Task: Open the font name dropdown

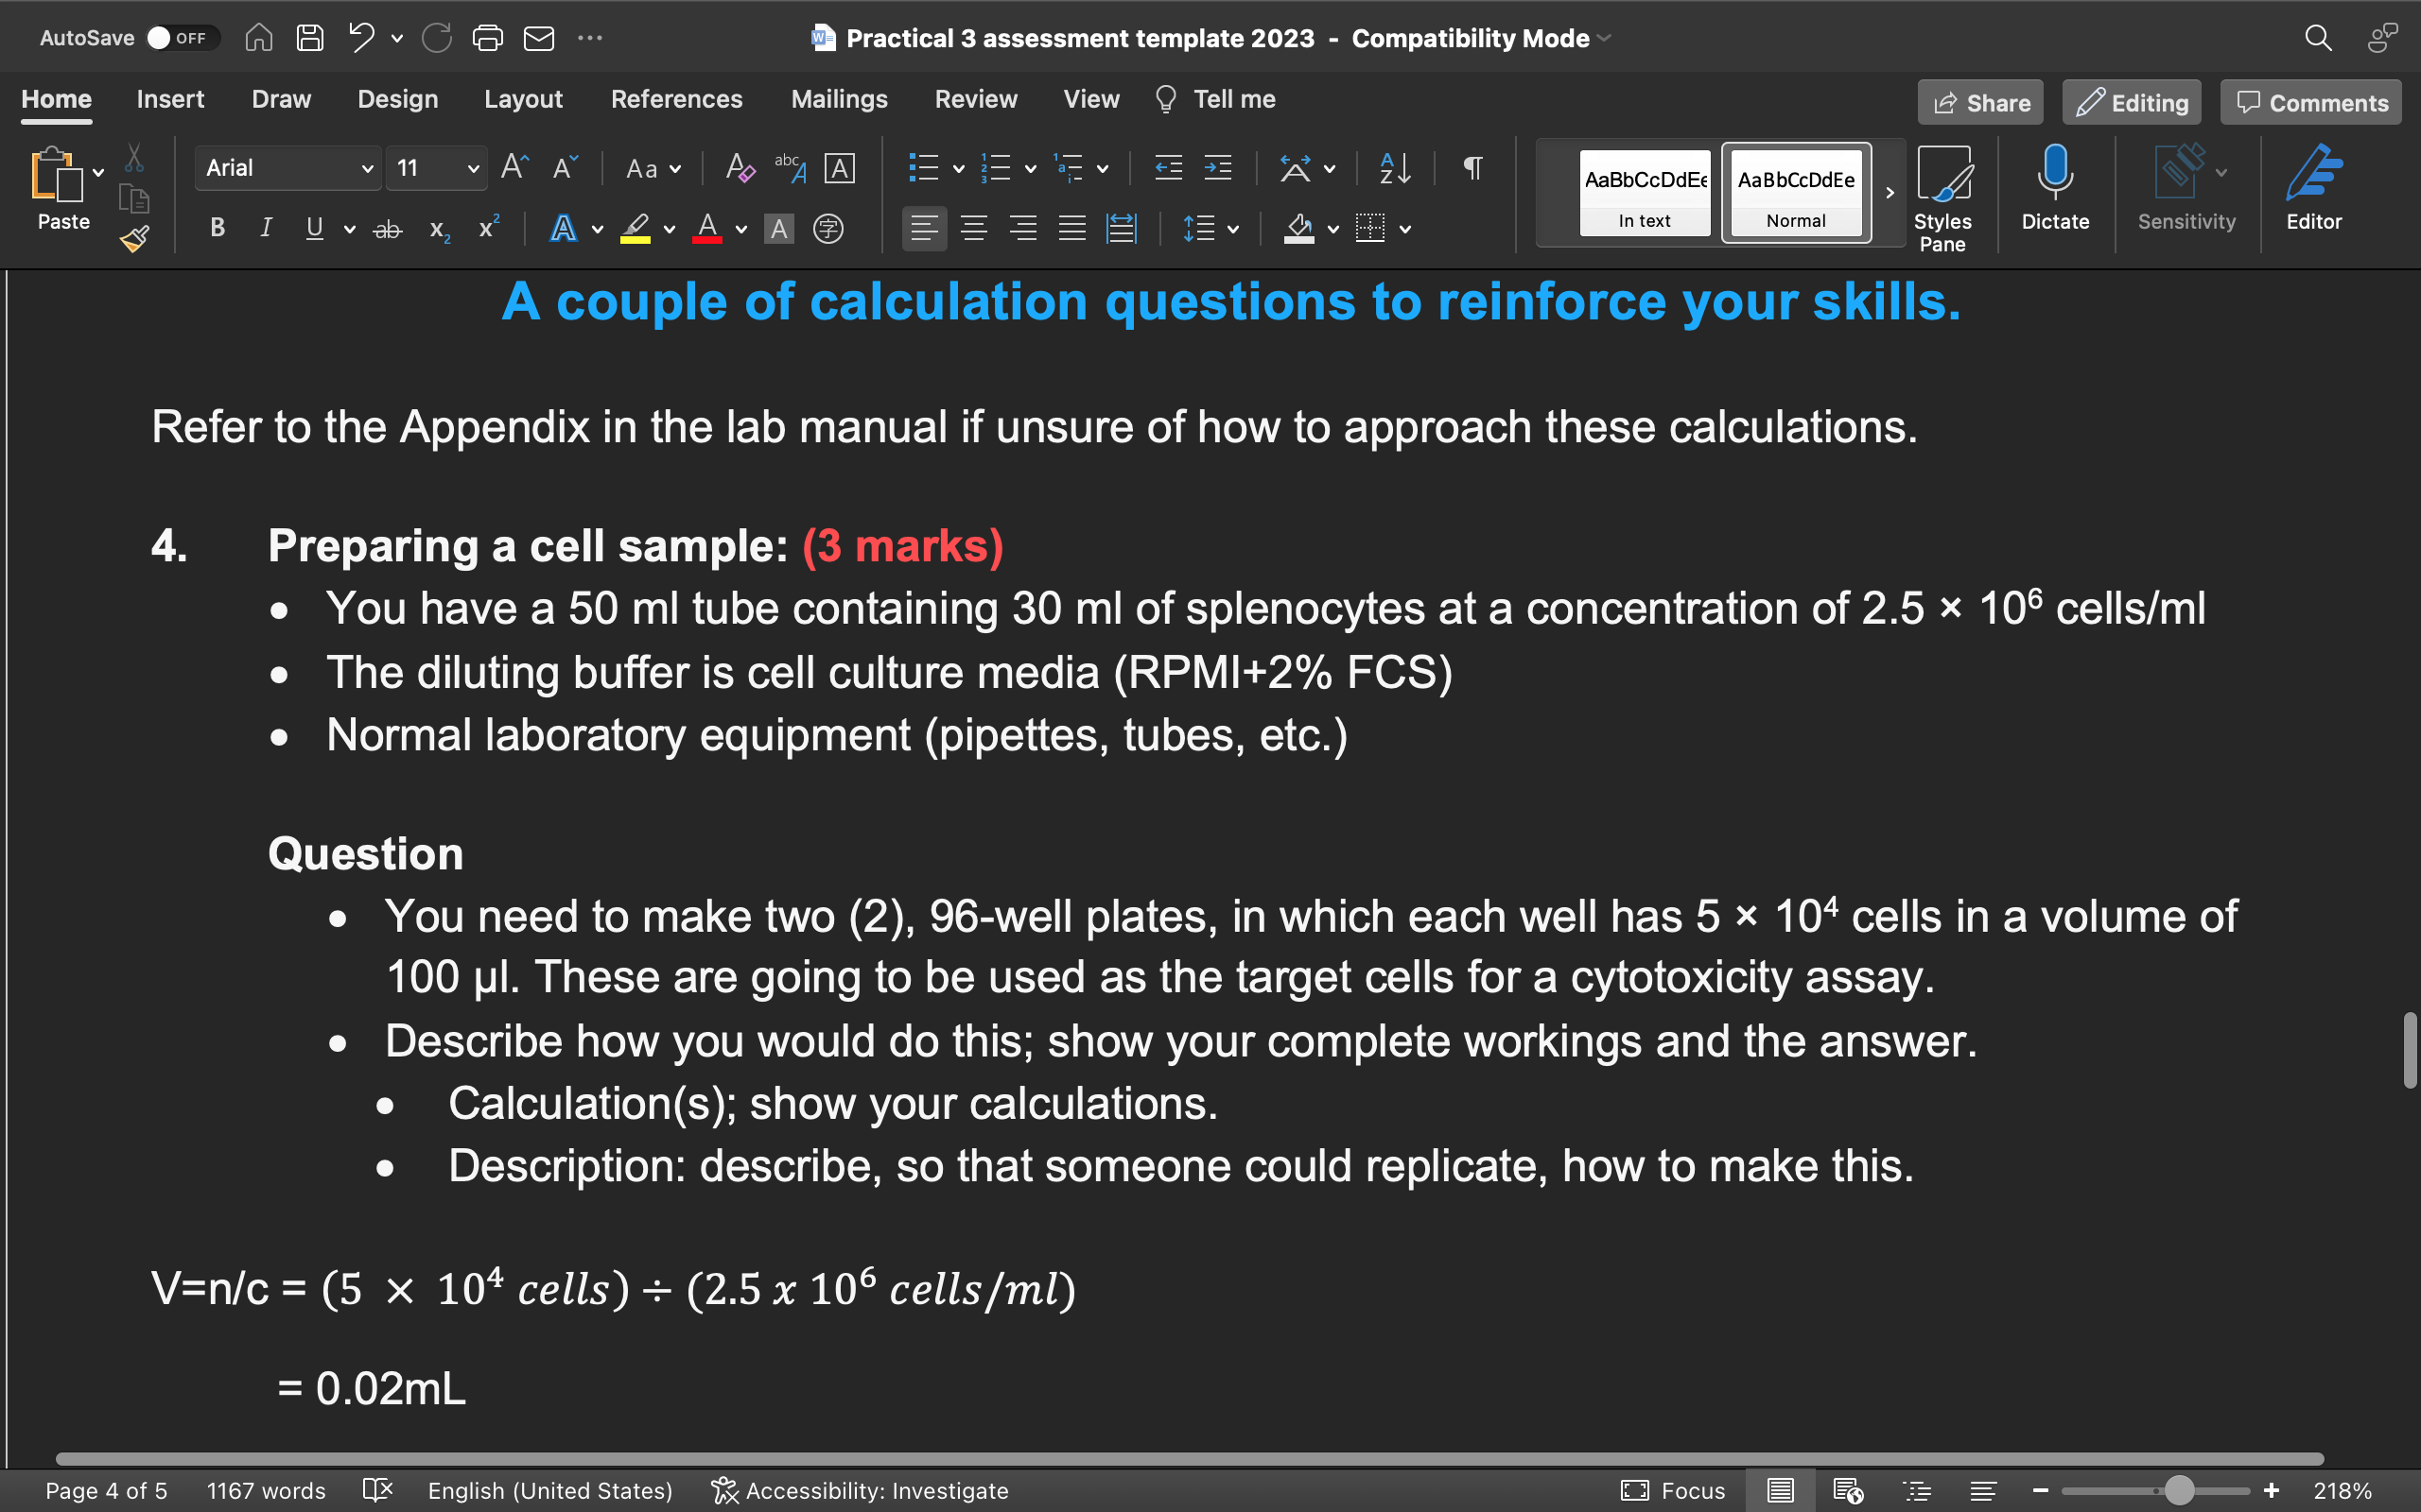Action: [x=366, y=168]
